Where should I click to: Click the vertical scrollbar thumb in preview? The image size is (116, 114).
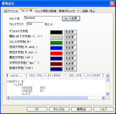[108, 80]
